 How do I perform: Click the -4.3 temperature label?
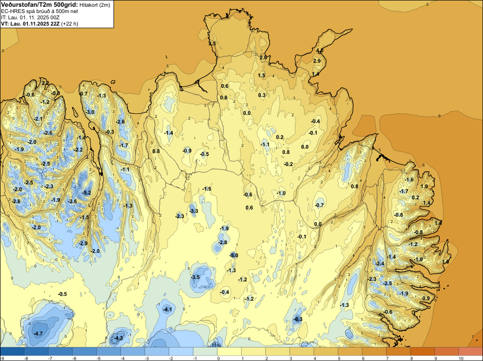pos(118,338)
